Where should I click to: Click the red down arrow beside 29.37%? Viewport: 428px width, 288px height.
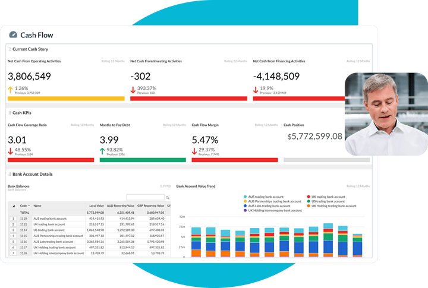pyautogui.click(x=194, y=151)
